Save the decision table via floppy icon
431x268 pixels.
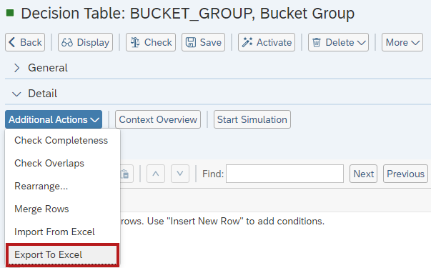[204, 42]
